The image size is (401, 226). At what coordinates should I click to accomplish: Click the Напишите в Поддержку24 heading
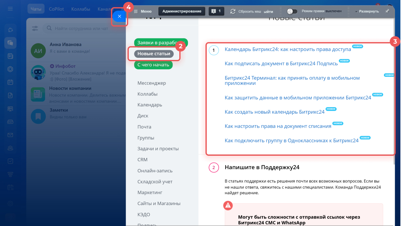click(x=262, y=167)
